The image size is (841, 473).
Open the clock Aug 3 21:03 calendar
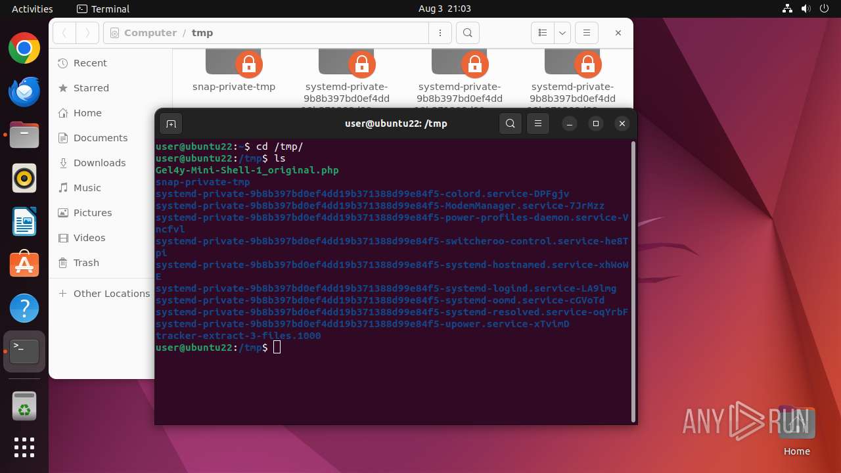pos(445,9)
